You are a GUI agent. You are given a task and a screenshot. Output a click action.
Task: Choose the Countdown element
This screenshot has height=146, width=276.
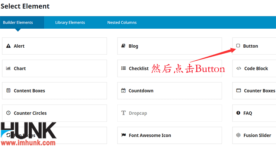pos(170,91)
